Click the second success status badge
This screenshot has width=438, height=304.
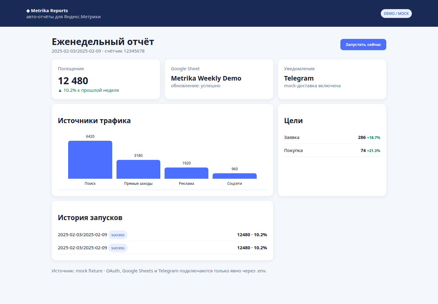click(x=118, y=248)
